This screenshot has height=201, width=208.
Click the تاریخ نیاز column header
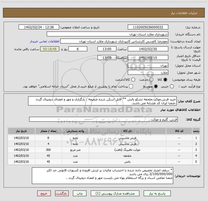(21, 131)
